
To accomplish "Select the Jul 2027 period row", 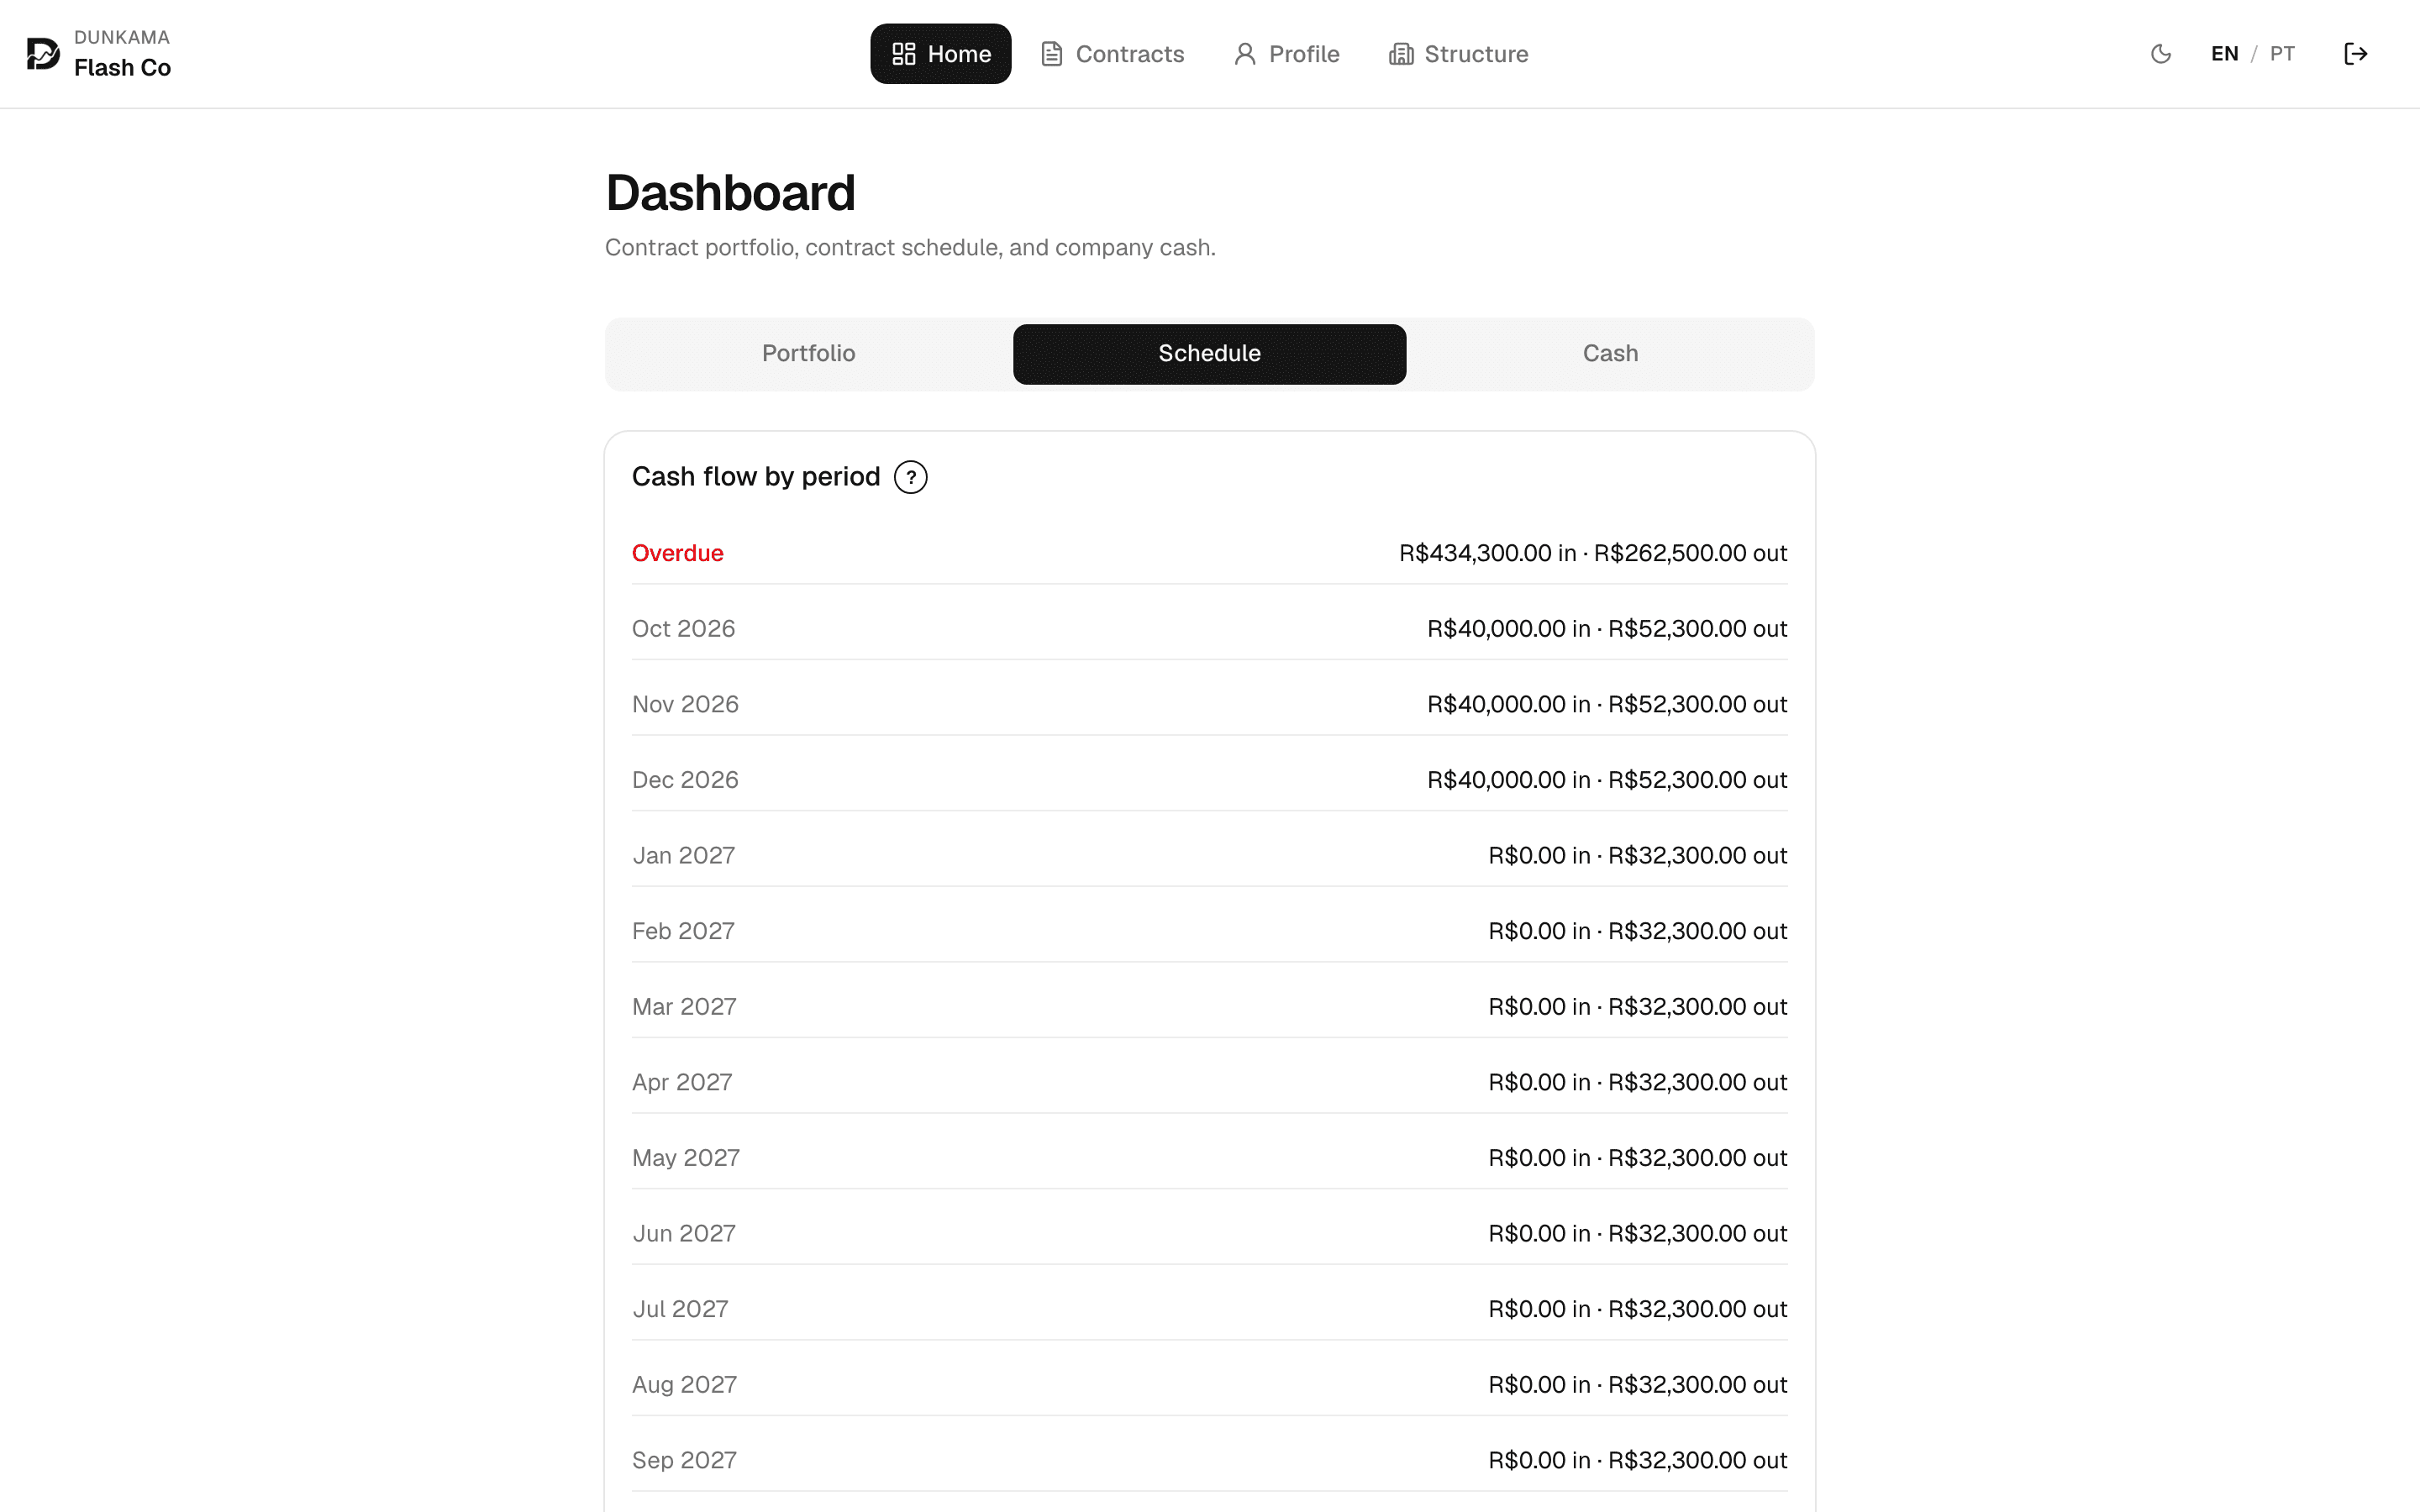I will coord(1209,1309).
